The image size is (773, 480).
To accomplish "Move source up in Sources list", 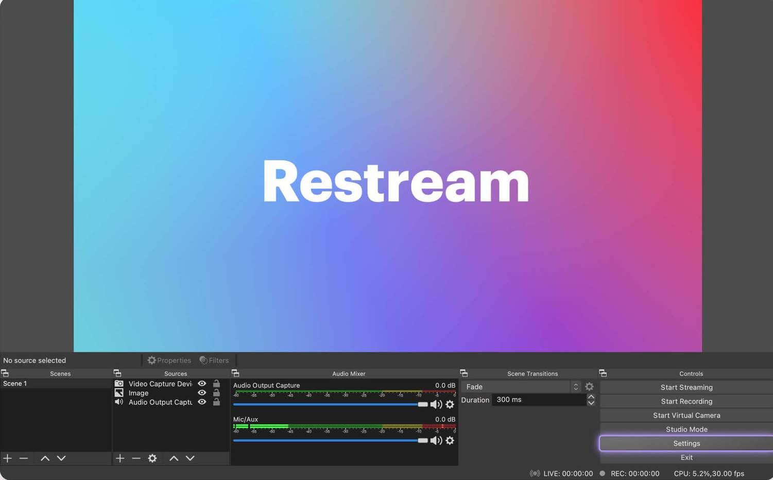I will [174, 458].
